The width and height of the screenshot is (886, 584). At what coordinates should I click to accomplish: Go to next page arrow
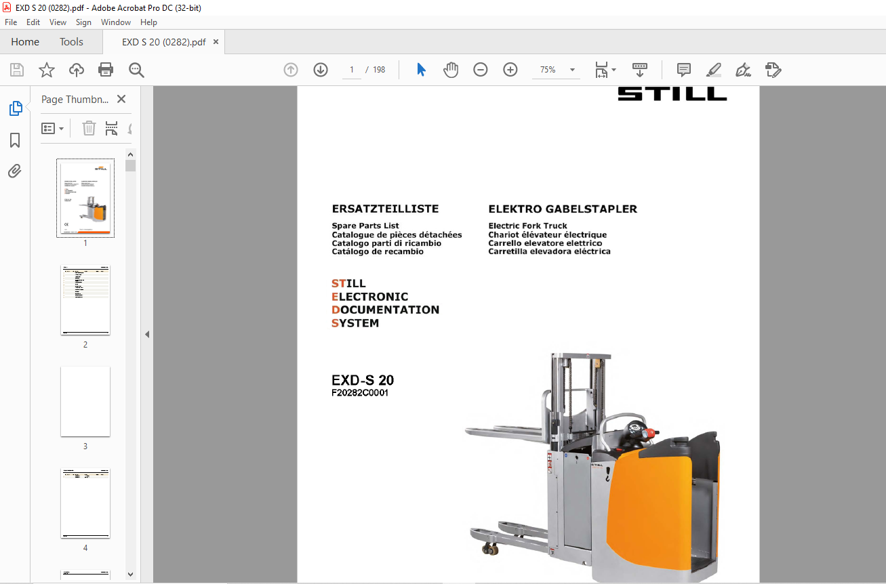pyautogui.click(x=321, y=70)
